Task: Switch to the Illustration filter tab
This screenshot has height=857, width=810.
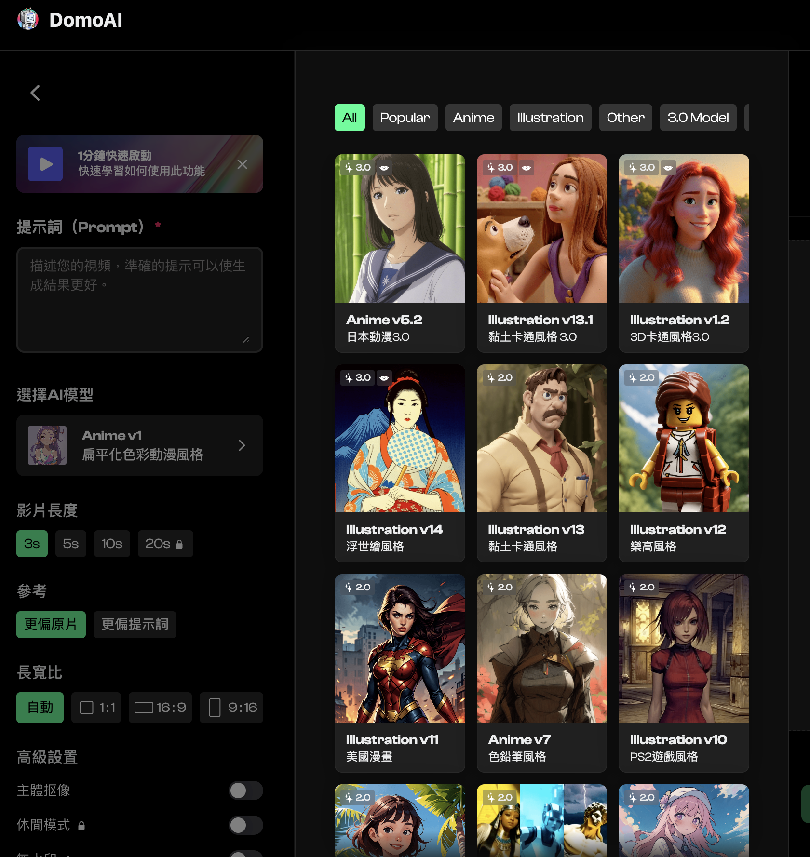Action: pyautogui.click(x=551, y=118)
